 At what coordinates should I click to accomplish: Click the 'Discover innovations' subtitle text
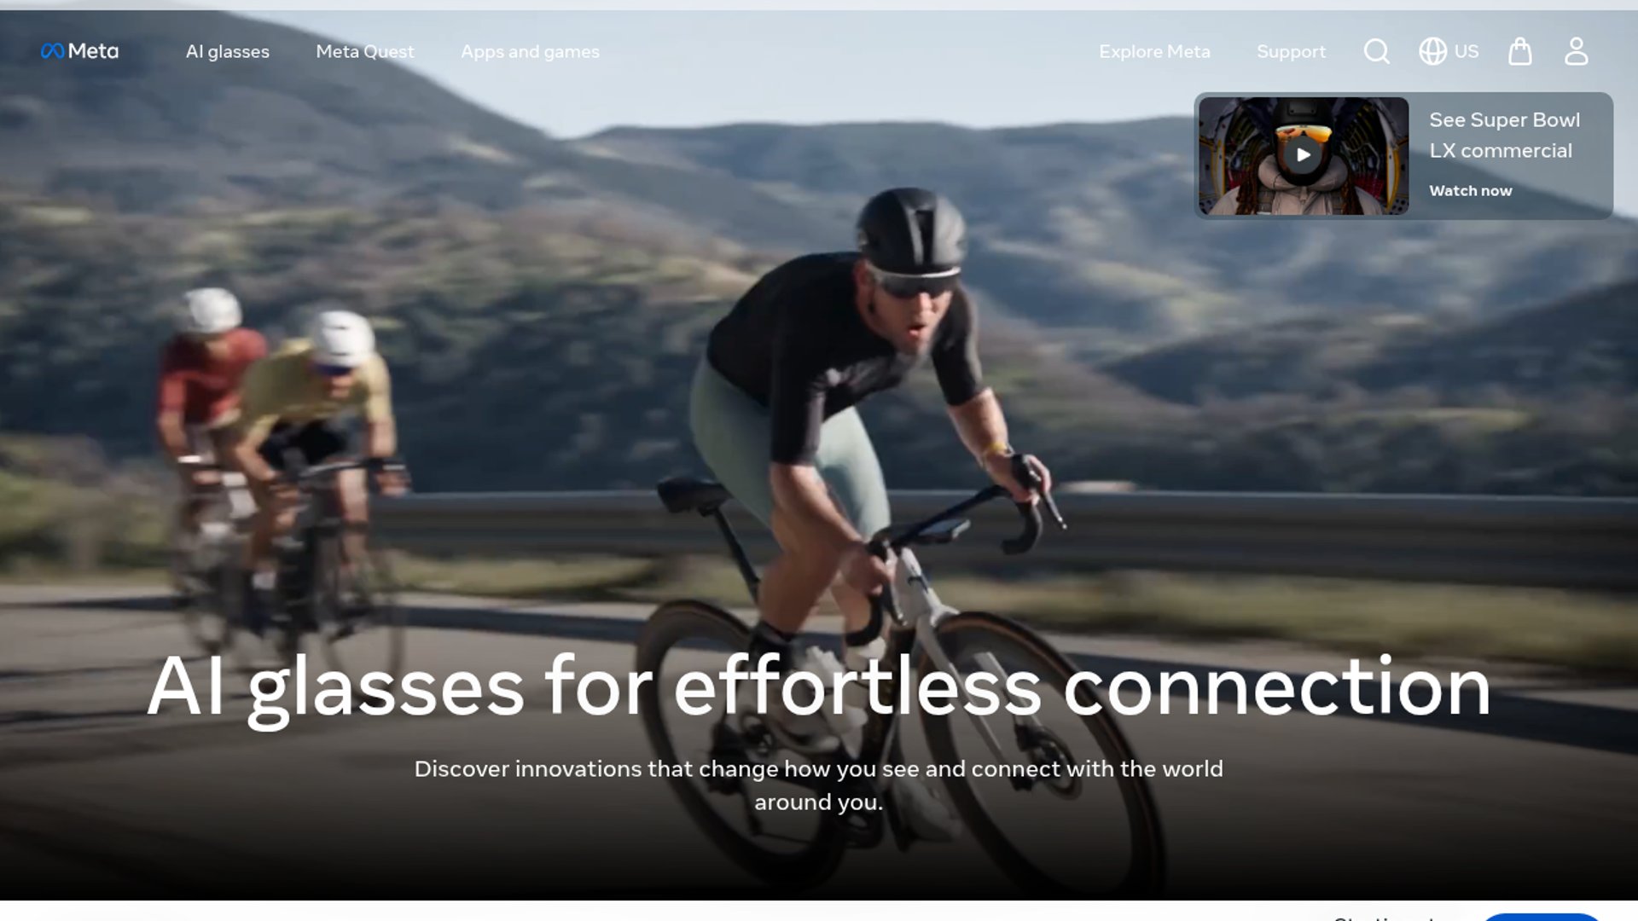pyautogui.click(x=819, y=785)
